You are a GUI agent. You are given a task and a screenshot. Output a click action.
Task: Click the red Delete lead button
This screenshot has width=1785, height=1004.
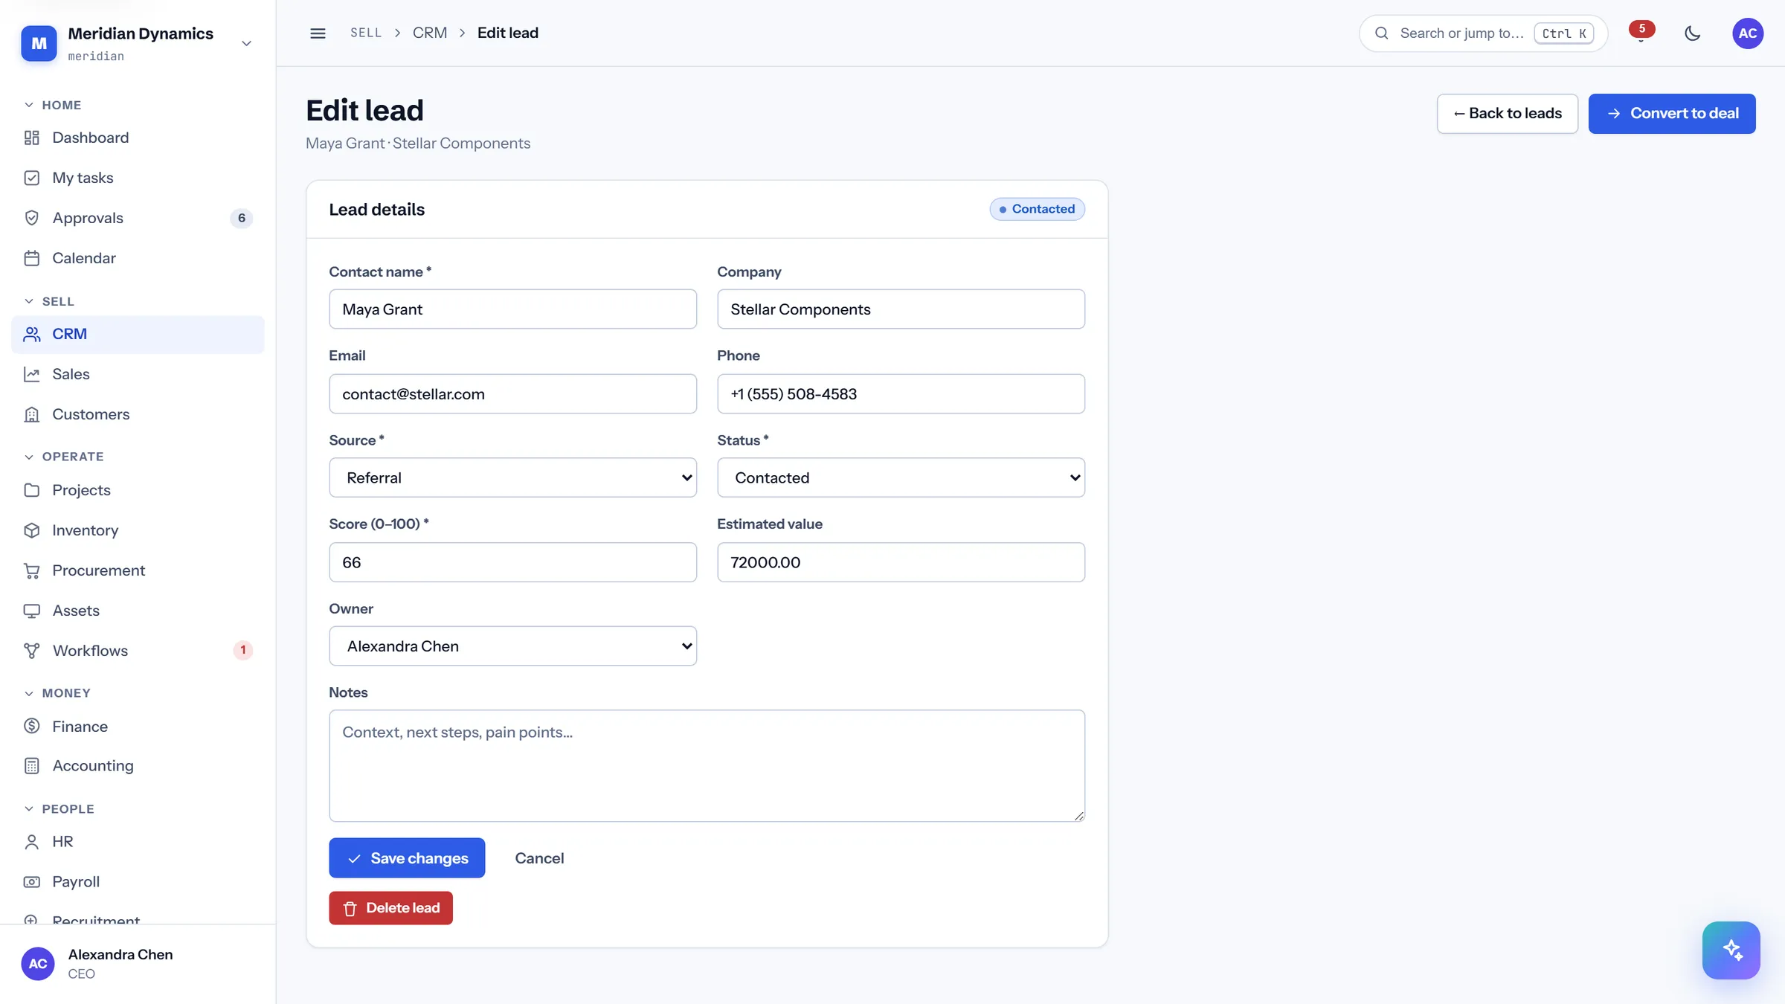tap(390, 908)
